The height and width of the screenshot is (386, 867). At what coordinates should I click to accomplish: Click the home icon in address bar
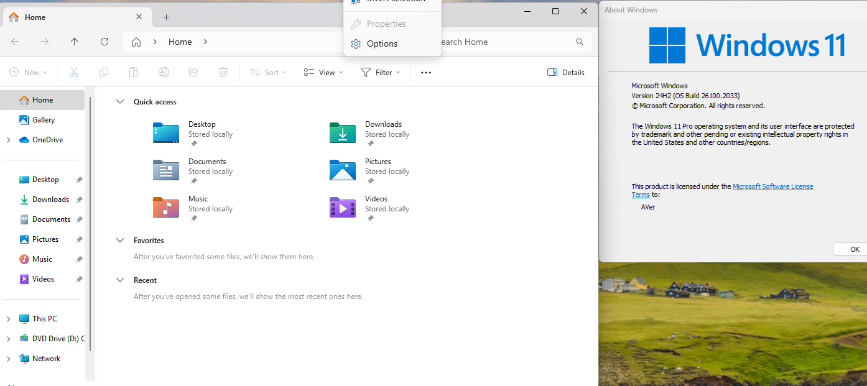[136, 42]
